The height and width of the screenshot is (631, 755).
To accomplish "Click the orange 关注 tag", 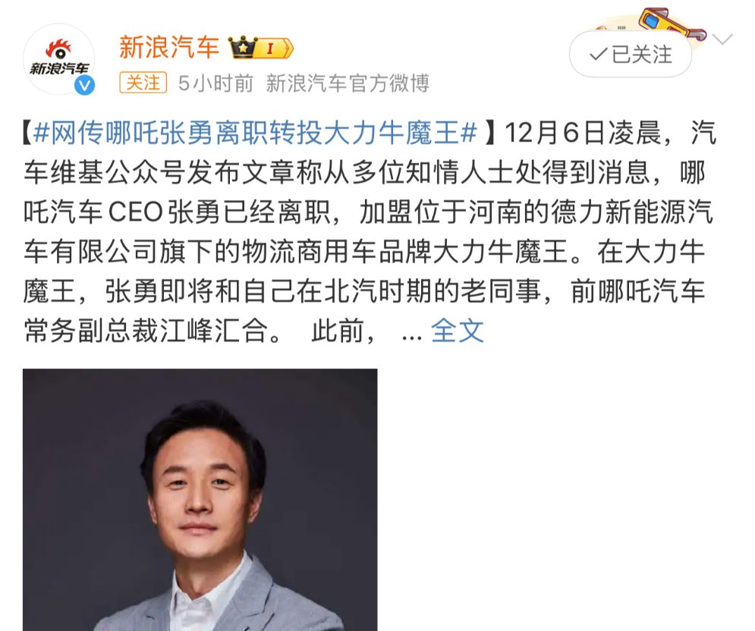I will tap(143, 83).
